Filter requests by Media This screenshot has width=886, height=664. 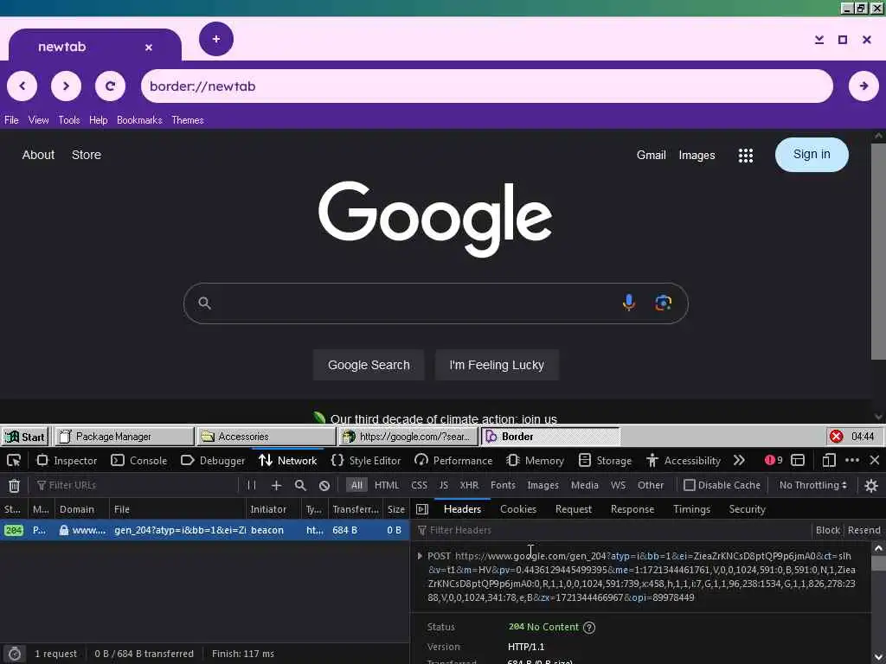coord(584,485)
